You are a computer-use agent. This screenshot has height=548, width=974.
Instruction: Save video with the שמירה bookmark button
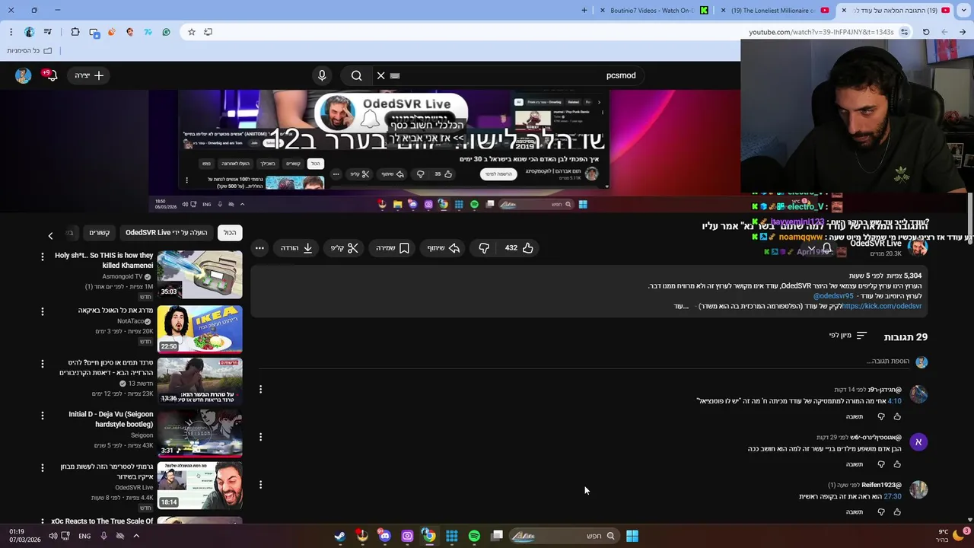[393, 248]
